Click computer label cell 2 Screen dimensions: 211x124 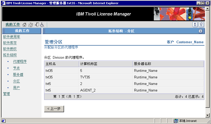(106, 84)
